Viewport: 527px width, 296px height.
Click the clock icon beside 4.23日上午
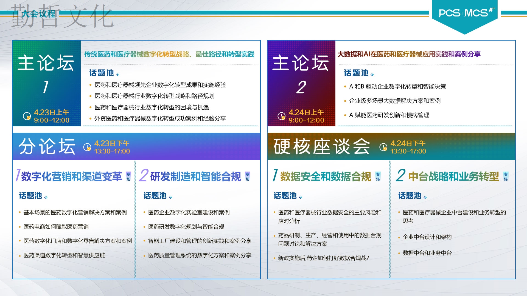coord(27,116)
